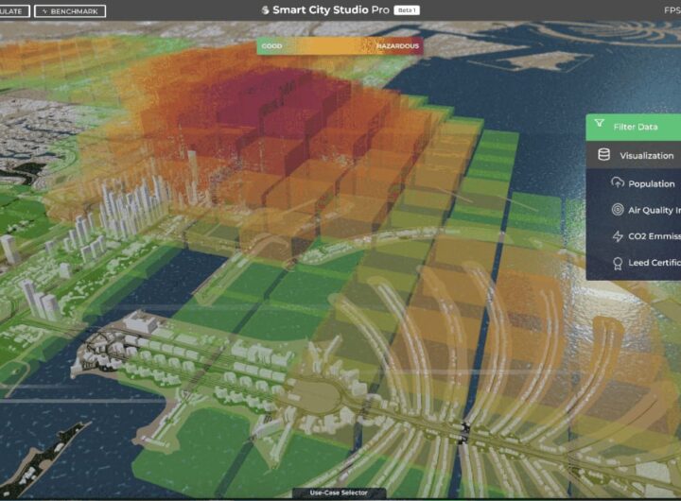Switch to CO2 Emmissions visualization

(x=644, y=236)
